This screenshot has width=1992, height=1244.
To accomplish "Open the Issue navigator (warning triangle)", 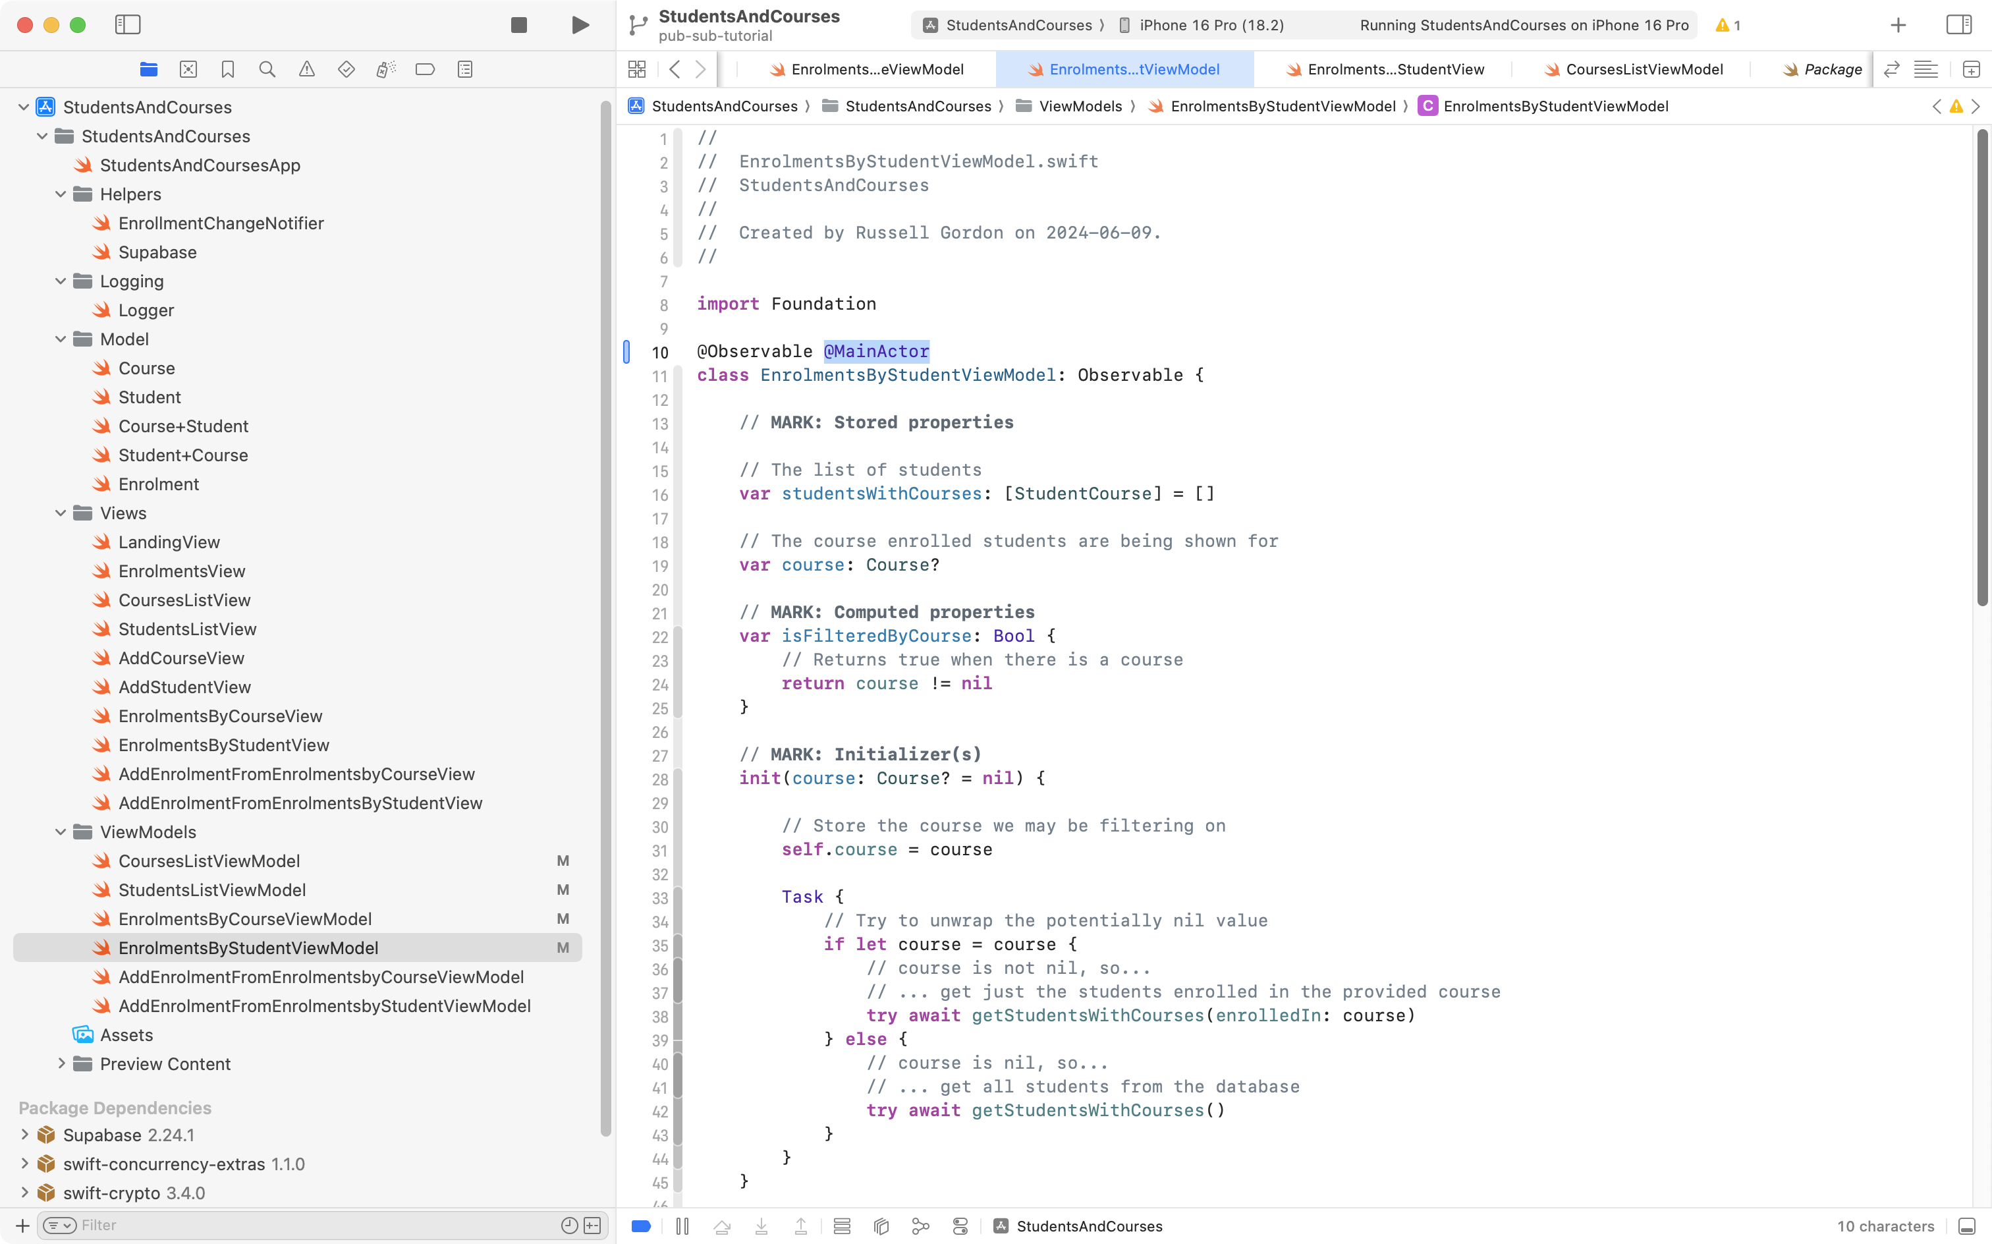I will 307,70.
